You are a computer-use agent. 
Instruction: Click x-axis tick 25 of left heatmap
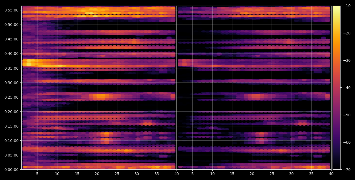(x=117, y=174)
